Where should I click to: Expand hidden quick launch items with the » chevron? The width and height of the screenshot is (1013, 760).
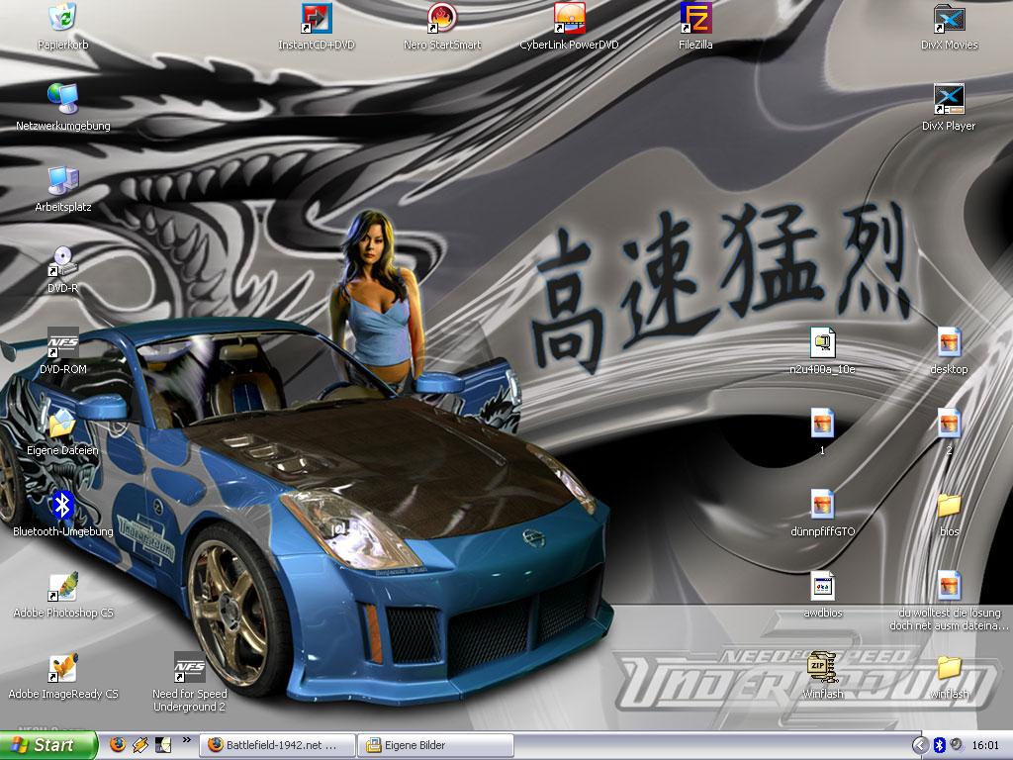(187, 740)
